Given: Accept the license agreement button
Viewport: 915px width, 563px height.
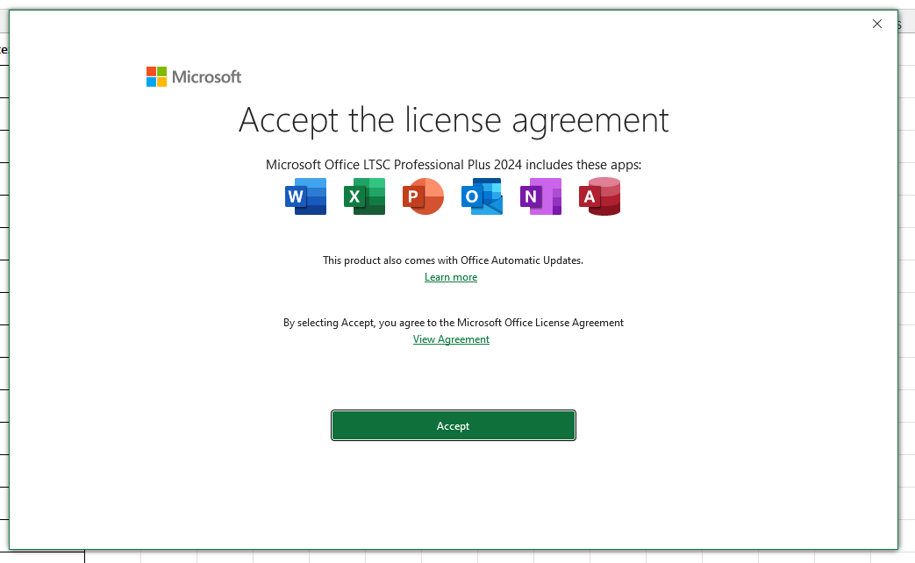Looking at the screenshot, I should click(454, 425).
